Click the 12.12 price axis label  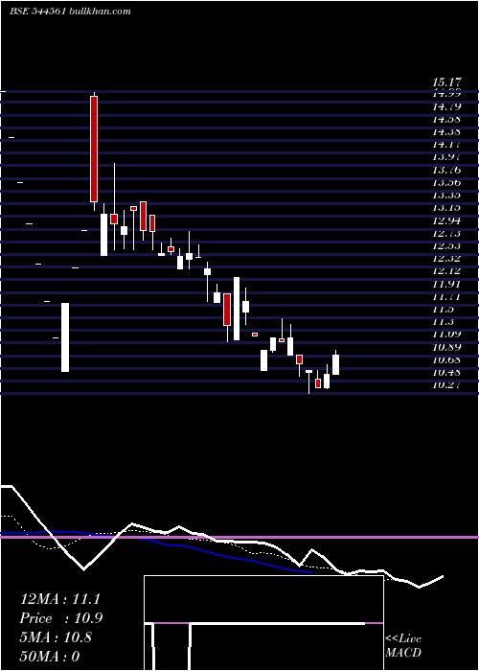[446, 271]
